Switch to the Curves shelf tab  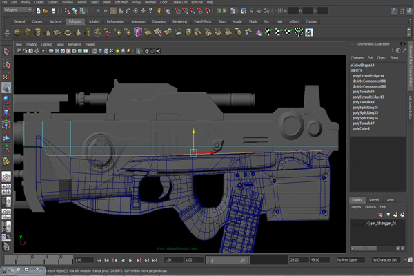(37, 21)
